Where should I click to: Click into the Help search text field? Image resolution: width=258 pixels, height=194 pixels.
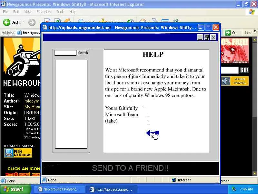click(x=65, y=53)
